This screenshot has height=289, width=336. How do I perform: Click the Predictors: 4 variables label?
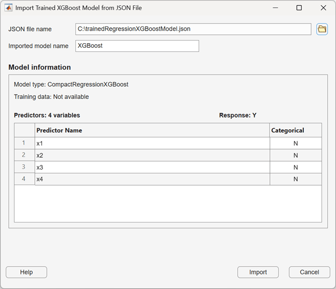[47, 115]
